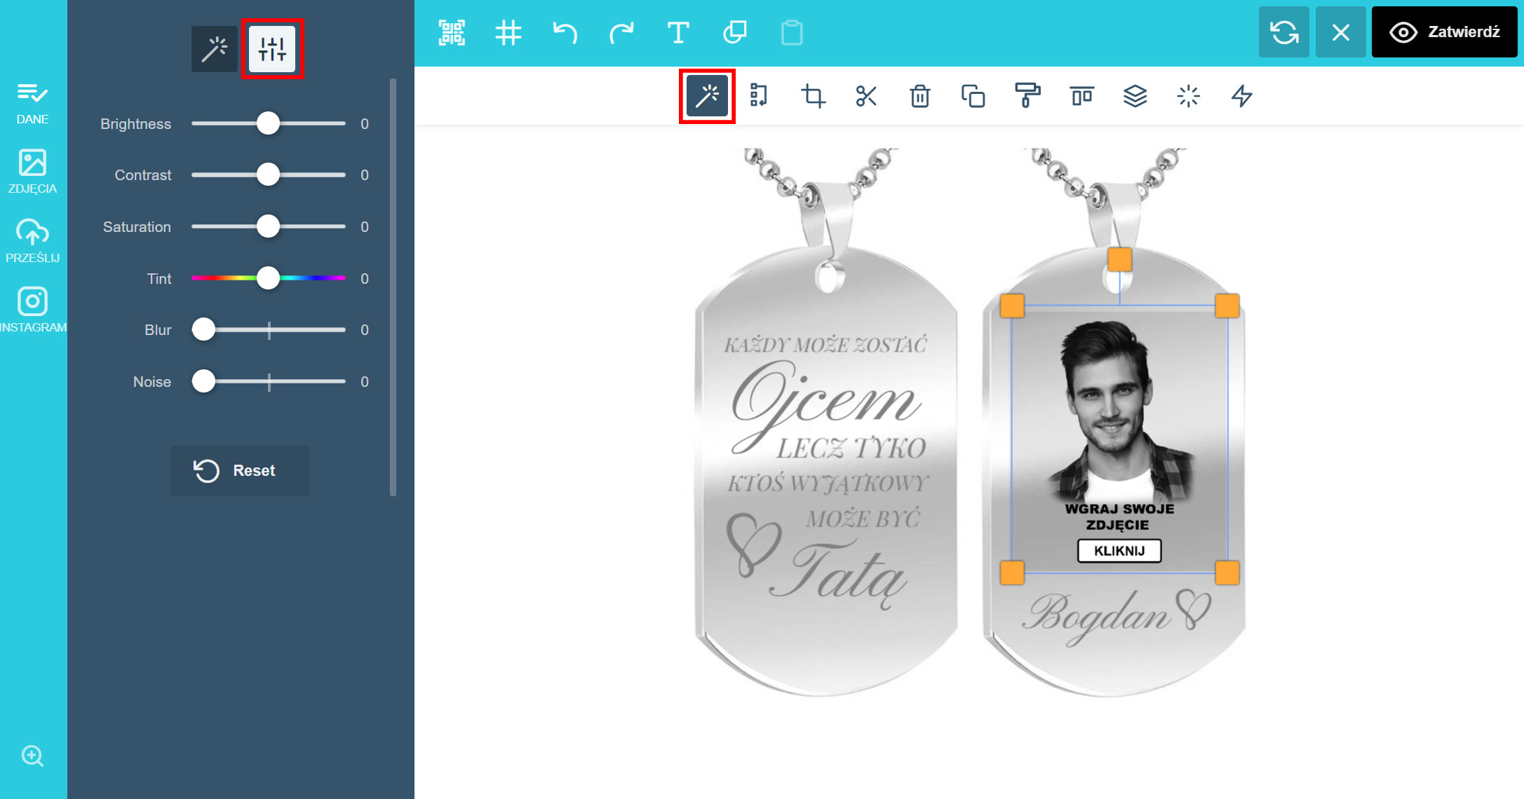Select the Ojcem engraved text

click(825, 407)
